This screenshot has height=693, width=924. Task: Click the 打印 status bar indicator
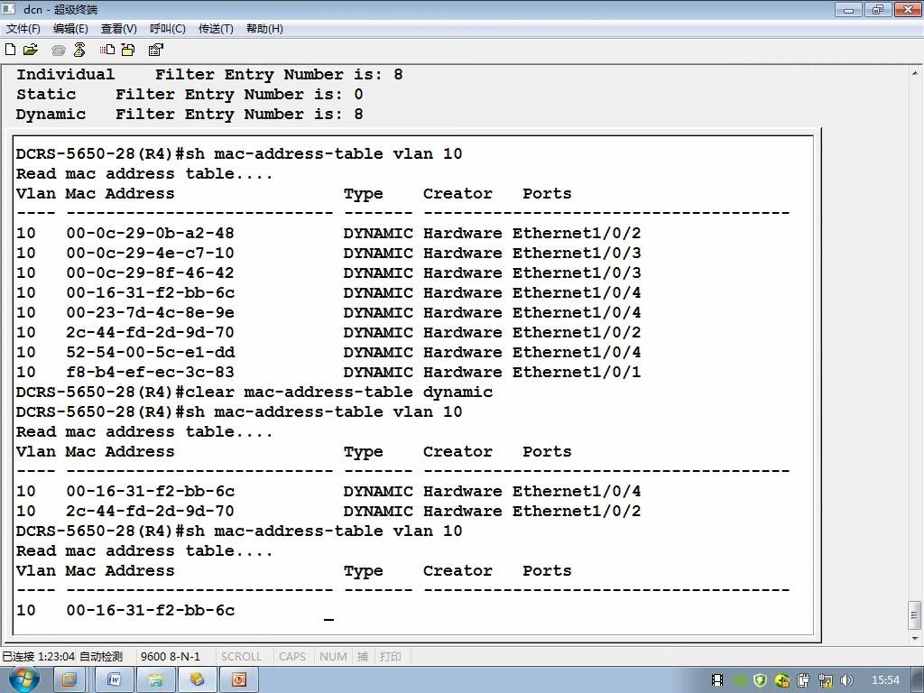[x=390, y=657]
